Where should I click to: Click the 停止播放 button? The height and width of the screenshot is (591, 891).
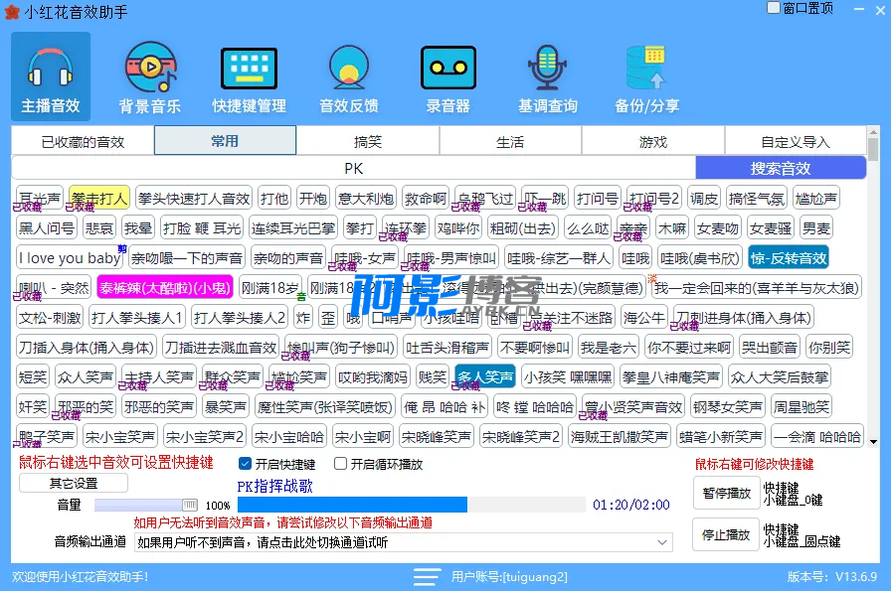coord(725,534)
